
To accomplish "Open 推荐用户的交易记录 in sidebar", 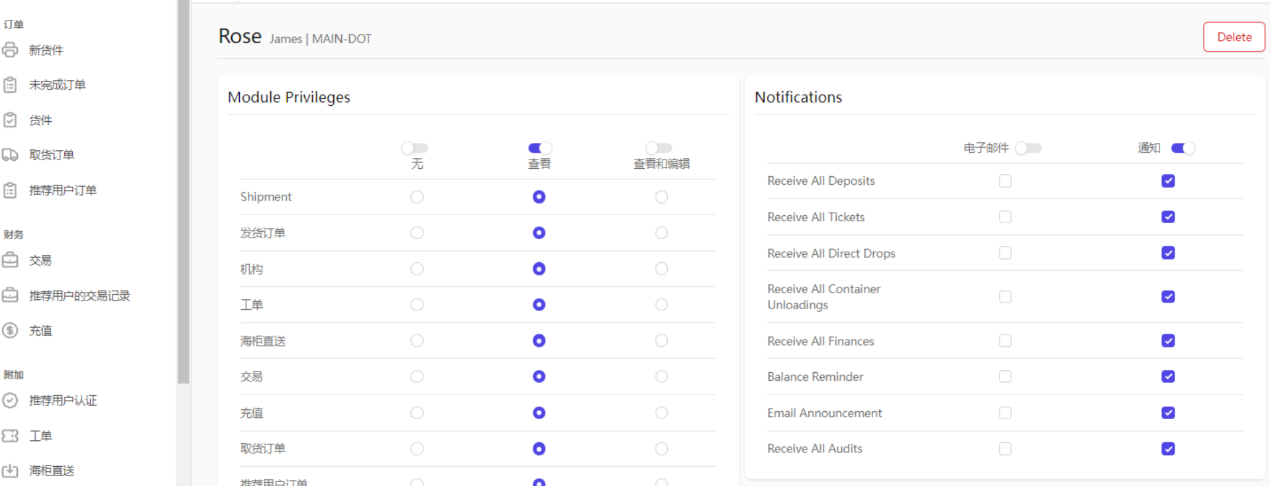I will [79, 296].
